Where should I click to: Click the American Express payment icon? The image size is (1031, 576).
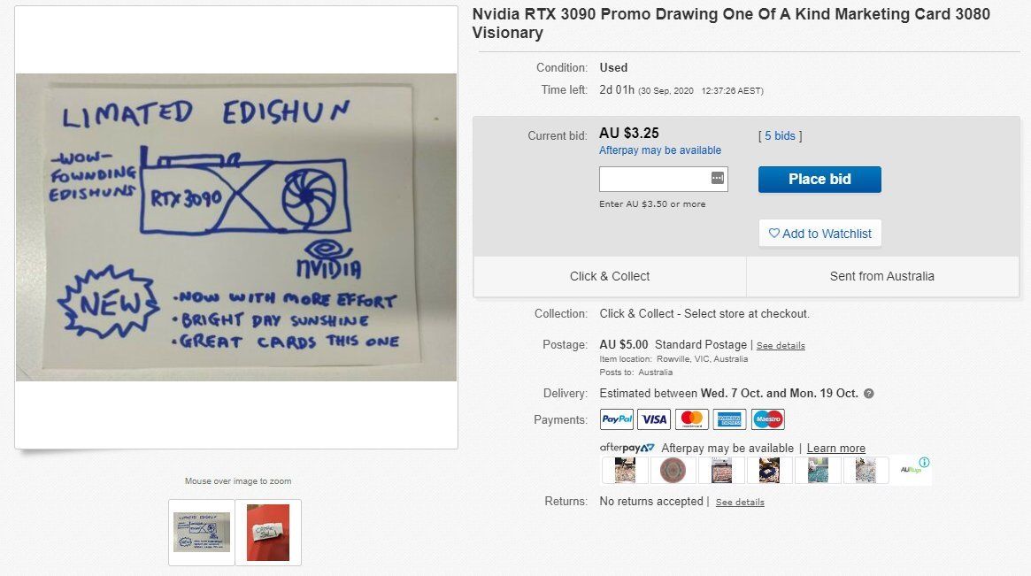coord(730,419)
